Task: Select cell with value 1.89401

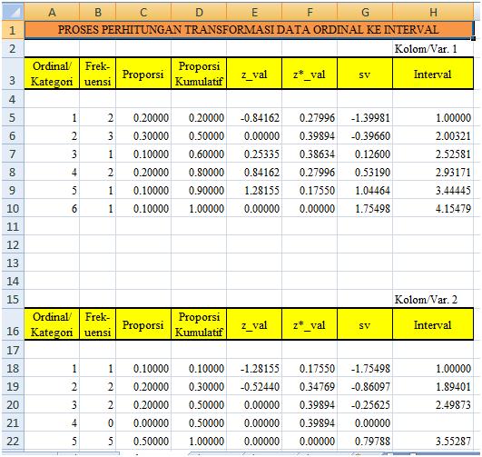Action: tap(433, 386)
